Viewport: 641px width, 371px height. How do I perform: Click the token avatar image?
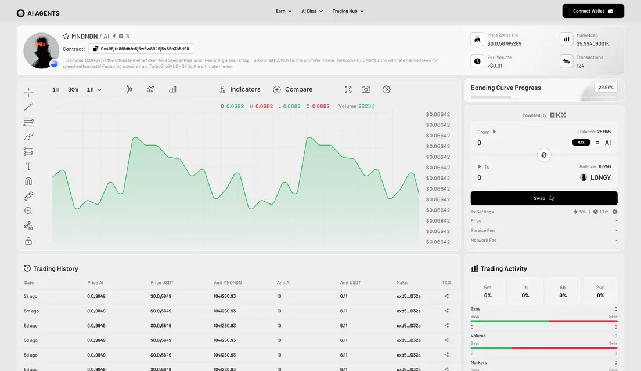41,50
